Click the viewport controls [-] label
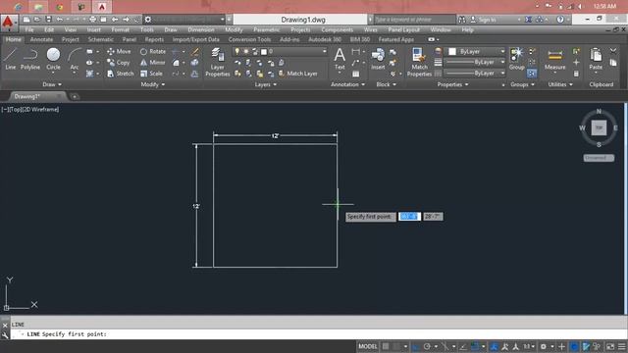The height and width of the screenshot is (353, 628). pyautogui.click(x=4, y=109)
